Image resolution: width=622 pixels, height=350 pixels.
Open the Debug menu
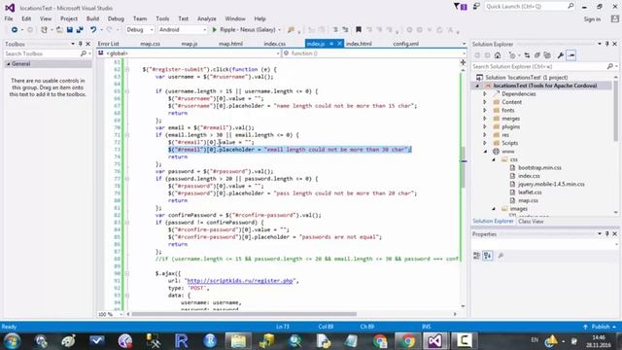116,18
